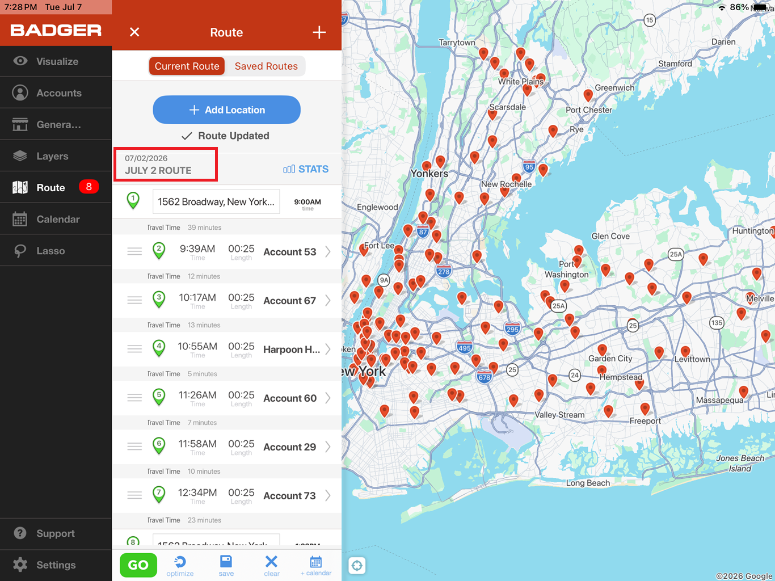
Task: Click the 7:28 PM clock in status bar
Action: point(21,7)
